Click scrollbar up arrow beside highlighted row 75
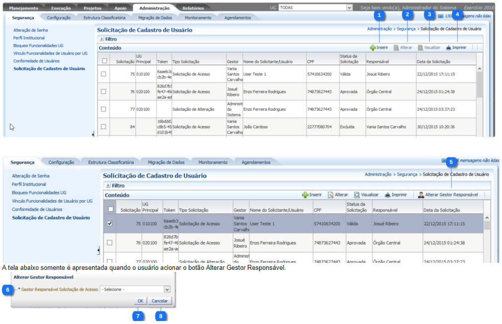 click(487, 218)
